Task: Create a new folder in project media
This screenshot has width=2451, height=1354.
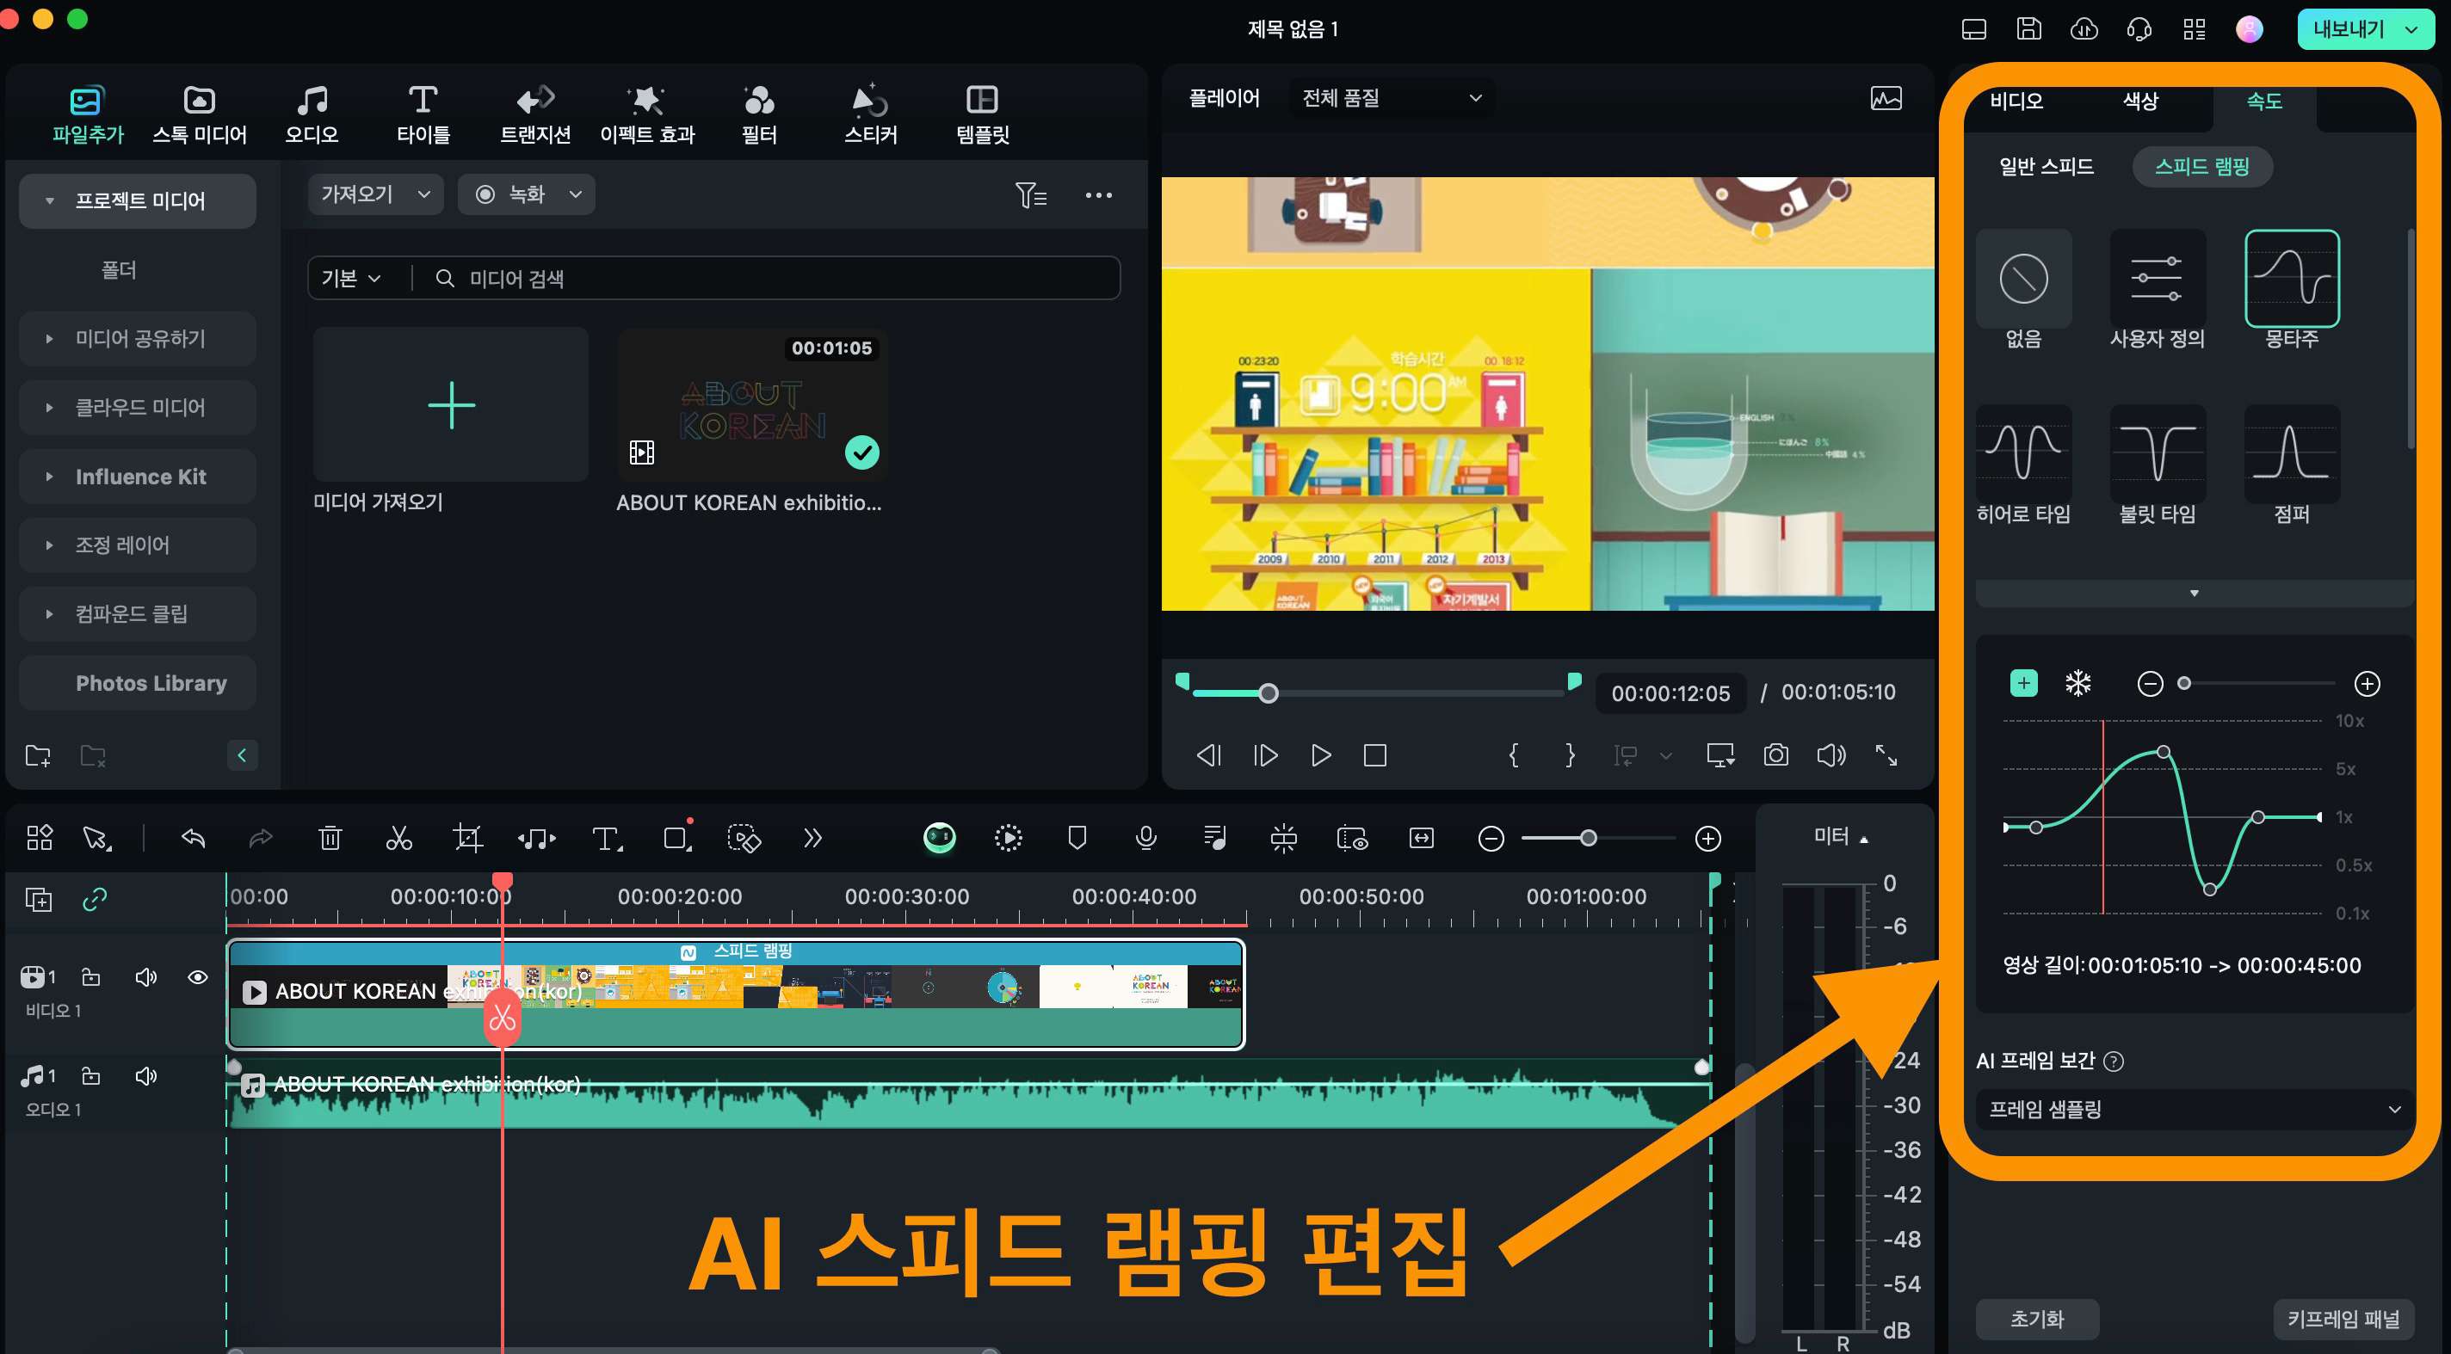Action: 38,756
